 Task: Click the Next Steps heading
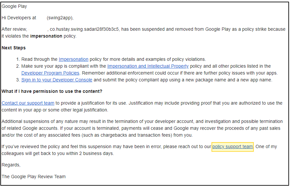[14, 48]
